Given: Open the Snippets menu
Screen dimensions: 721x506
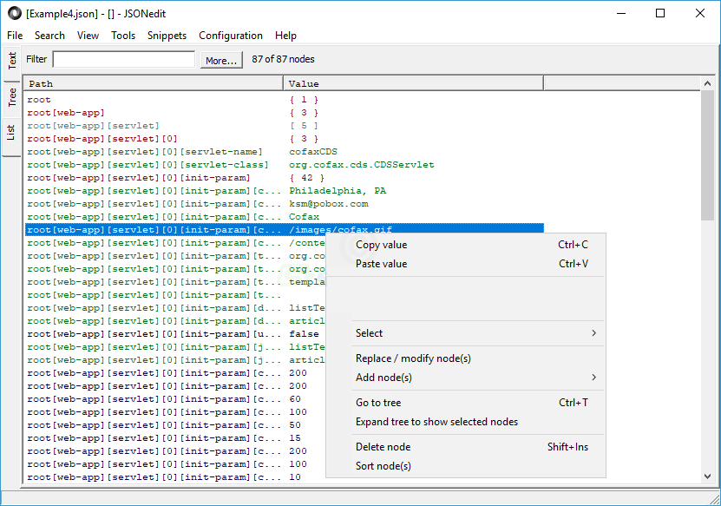Looking at the screenshot, I should (167, 36).
